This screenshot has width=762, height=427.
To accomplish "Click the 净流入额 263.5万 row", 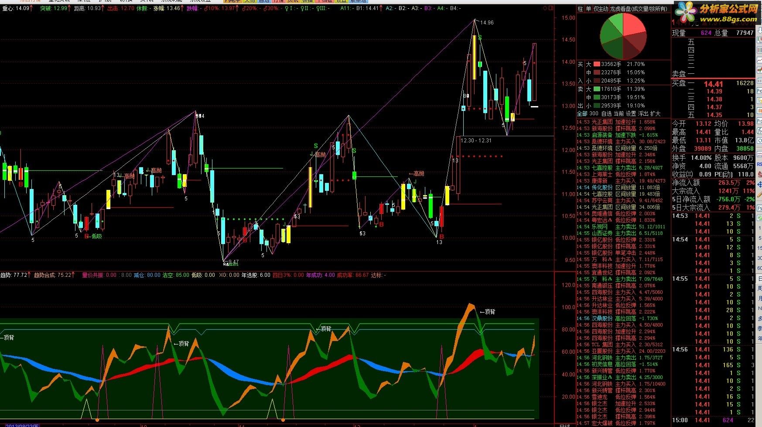I will point(713,183).
